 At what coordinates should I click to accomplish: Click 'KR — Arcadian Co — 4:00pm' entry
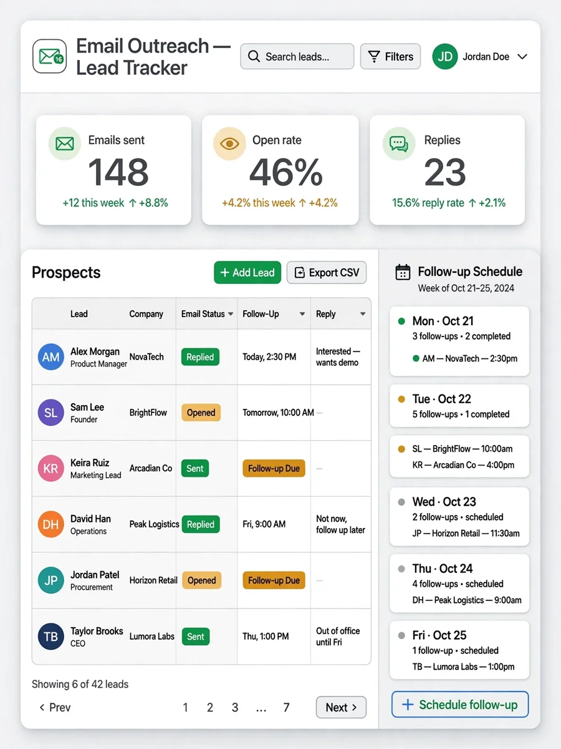click(x=463, y=465)
